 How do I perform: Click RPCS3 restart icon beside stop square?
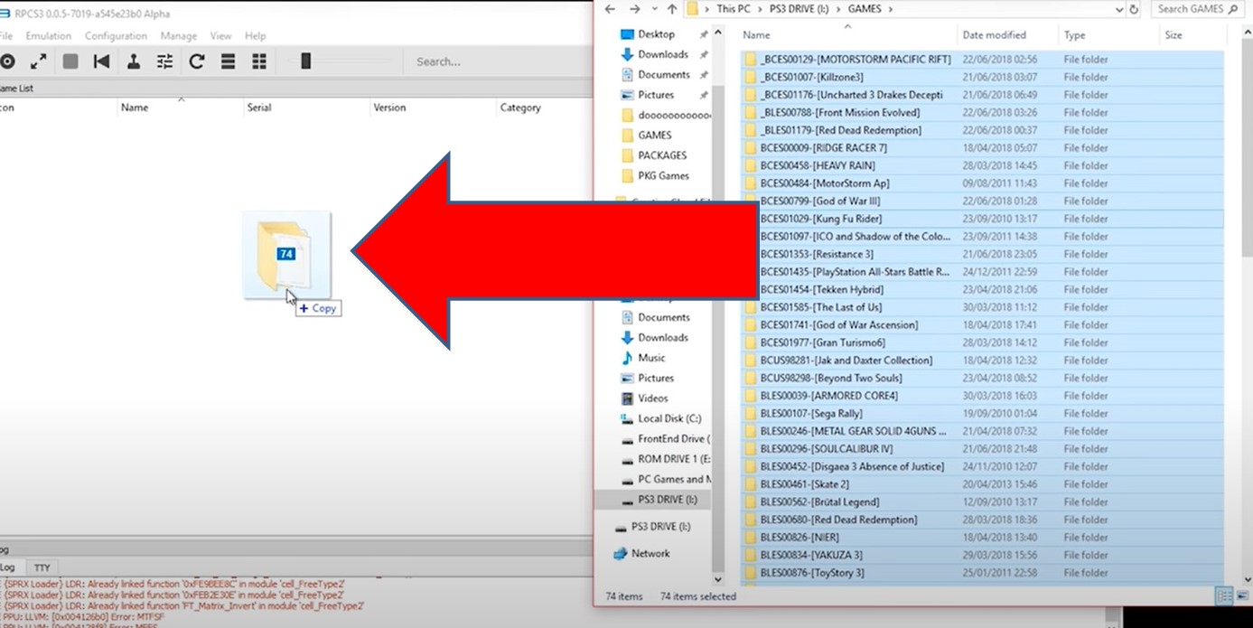pyautogui.click(x=101, y=61)
